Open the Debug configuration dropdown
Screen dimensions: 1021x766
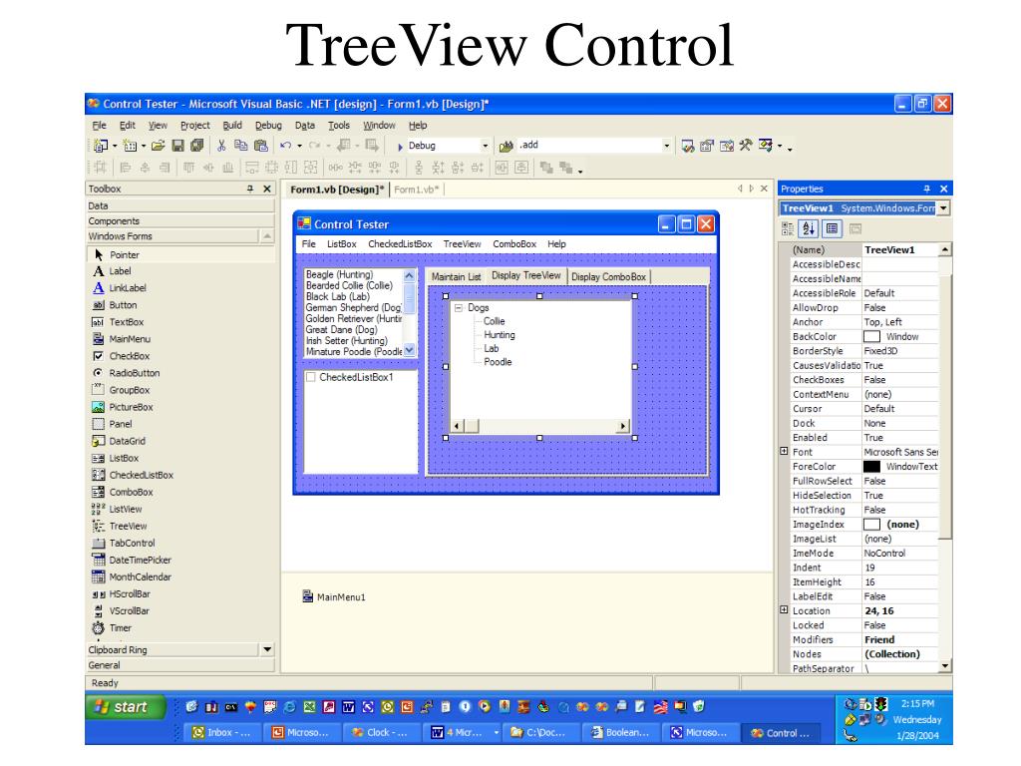click(x=485, y=146)
